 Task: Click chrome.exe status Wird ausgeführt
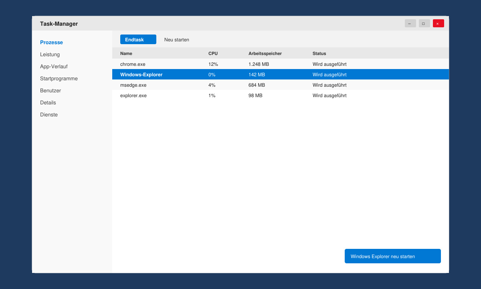click(329, 64)
